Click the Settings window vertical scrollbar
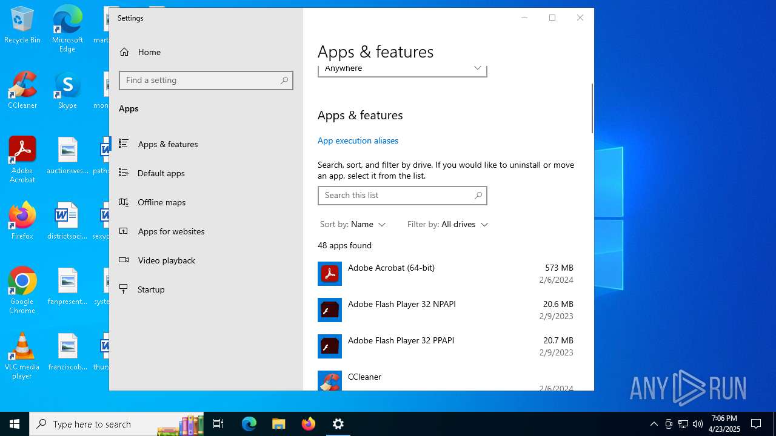The image size is (776, 436). click(592, 108)
